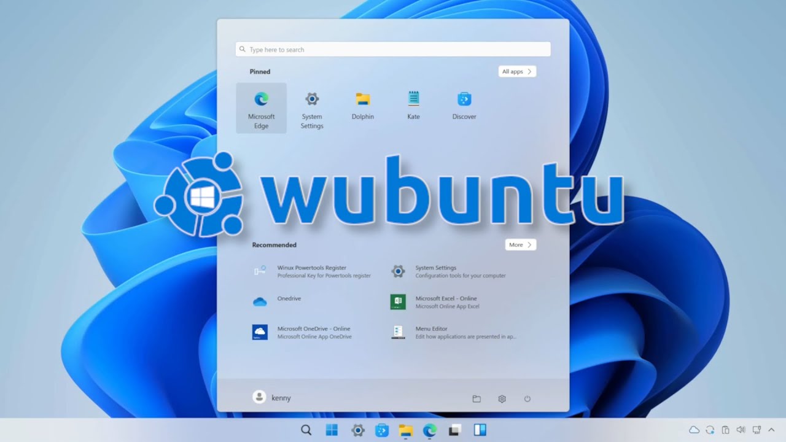Click 'Configuration tools for your computer' text
Screen dimensions: 786x442
461,276
